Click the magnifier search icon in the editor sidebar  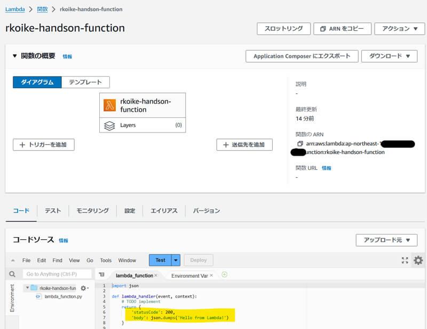12,274
